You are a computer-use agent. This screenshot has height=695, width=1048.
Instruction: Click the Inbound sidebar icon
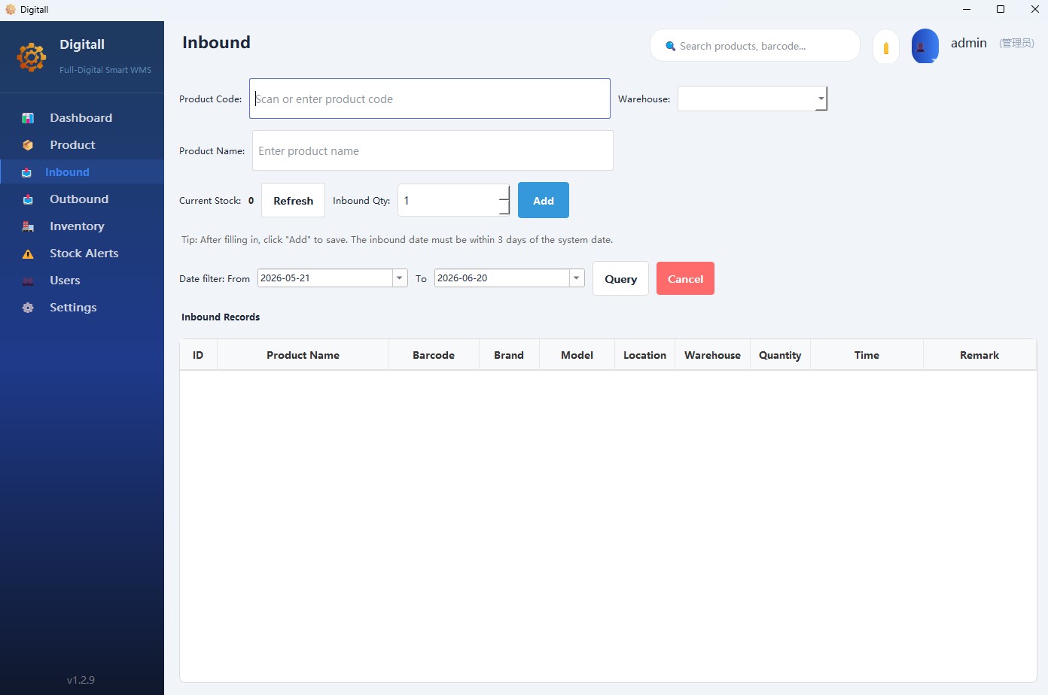pyautogui.click(x=26, y=172)
